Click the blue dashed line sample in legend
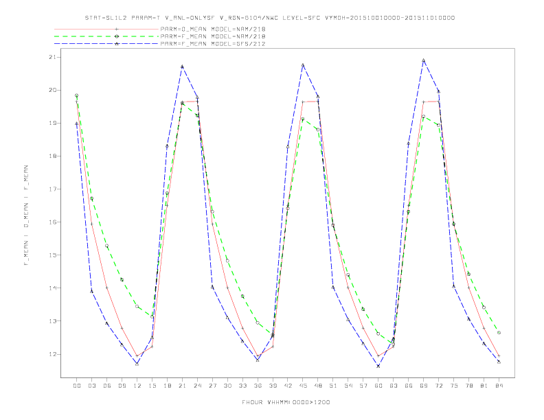The image size is (544, 420). tap(106, 44)
